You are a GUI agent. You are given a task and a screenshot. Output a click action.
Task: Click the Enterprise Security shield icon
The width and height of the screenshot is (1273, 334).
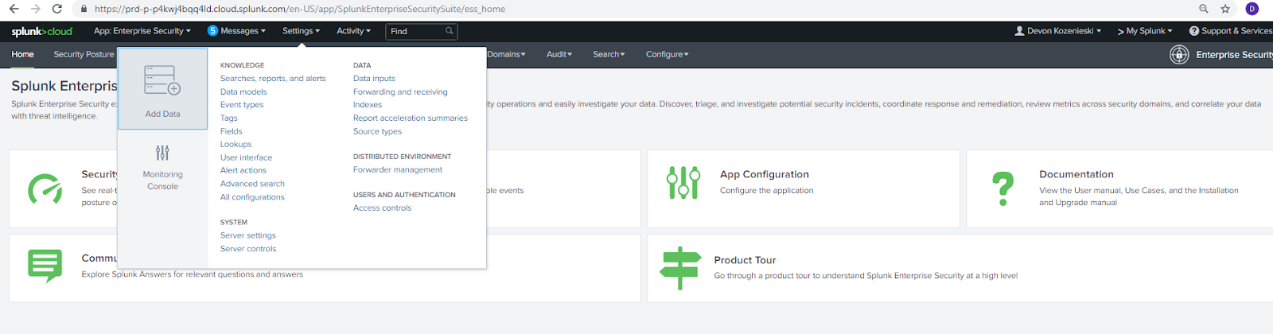[x=1179, y=54]
